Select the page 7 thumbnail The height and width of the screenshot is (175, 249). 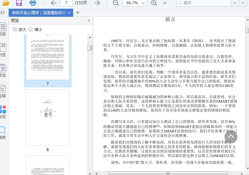(x=48, y=57)
